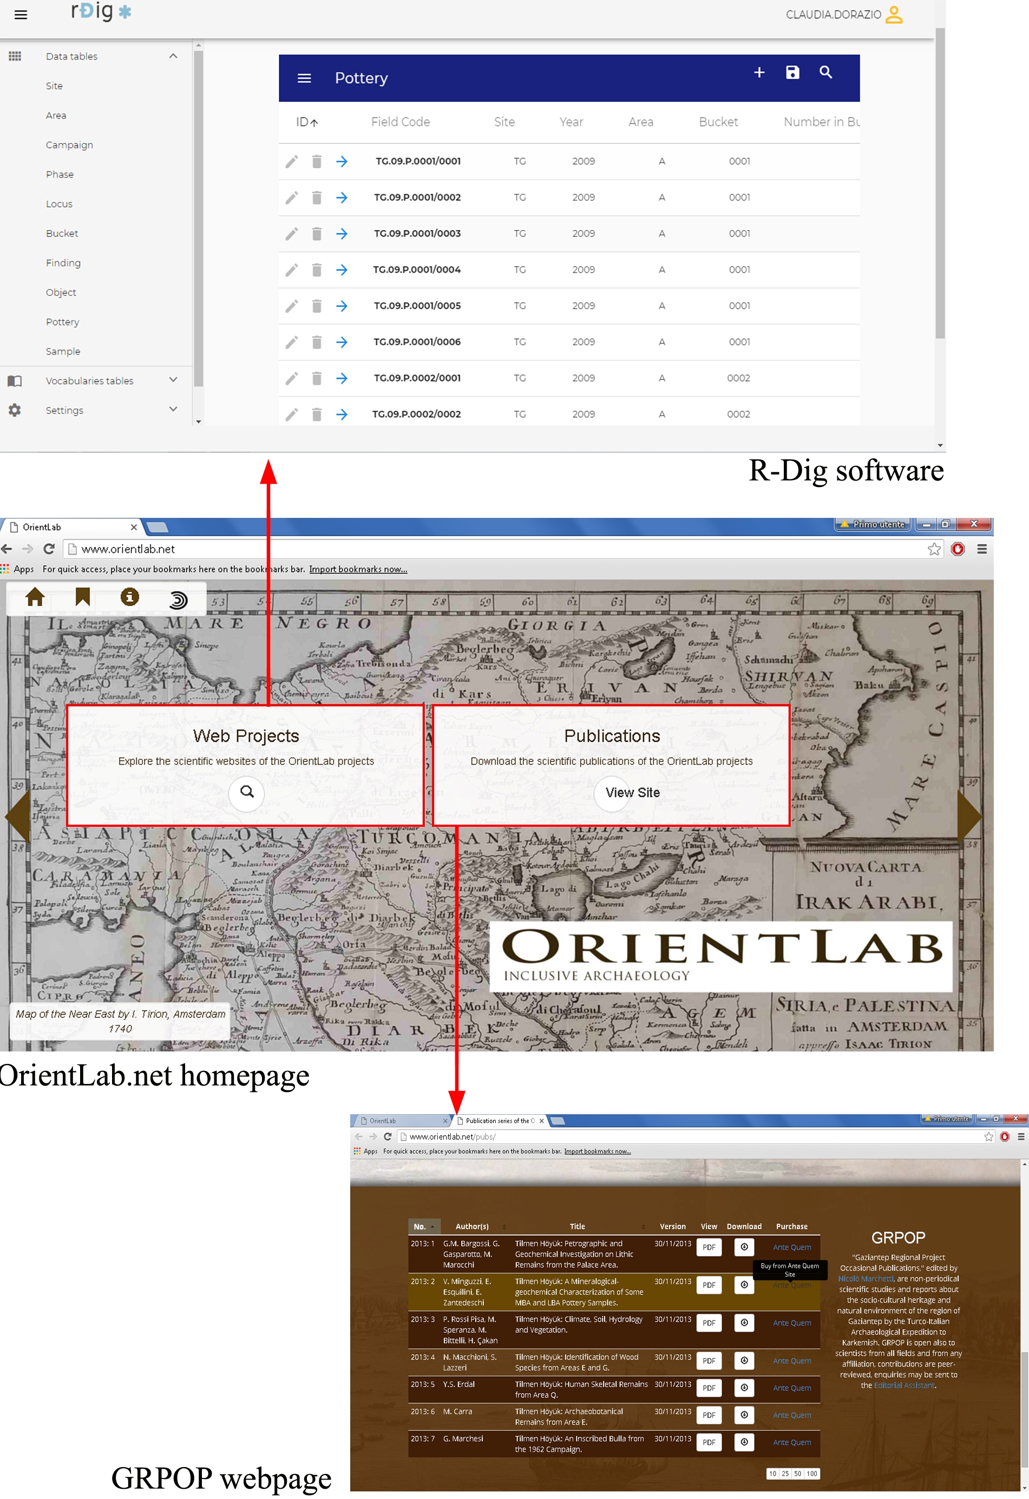Expand the Vocabularies tables section
Image resolution: width=1029 pixels, height=1499 pixels.
tap(173, 380)
